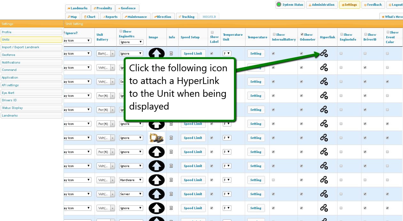Viewport: 403px width, 221px height.
Task: Open the Maintenance tab
Action: (136, 17)
